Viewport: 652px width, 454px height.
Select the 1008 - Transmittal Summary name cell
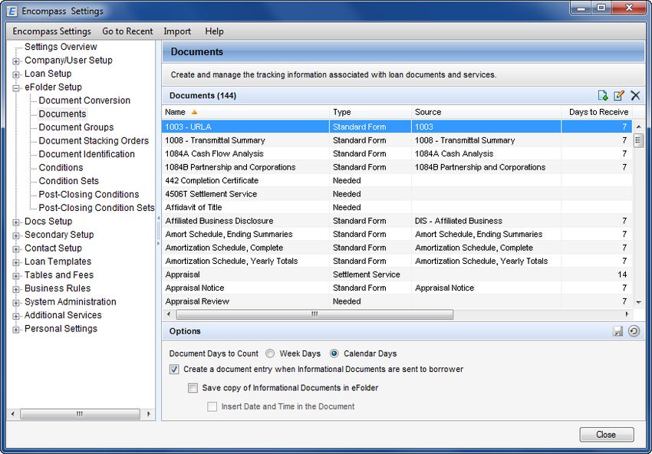[245, 140]
